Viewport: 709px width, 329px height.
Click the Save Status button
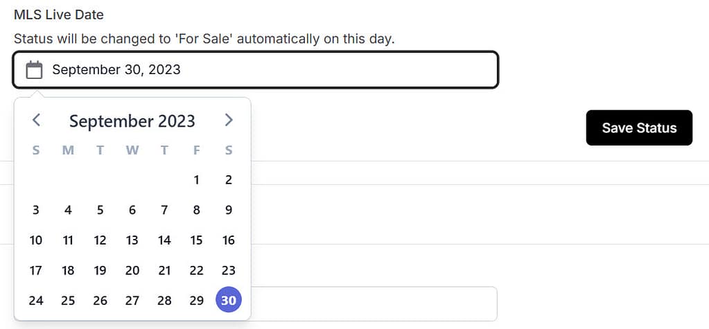[638, 127]
